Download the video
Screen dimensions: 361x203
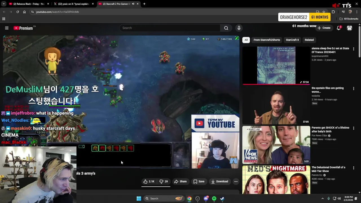click(x=220, y=182)
